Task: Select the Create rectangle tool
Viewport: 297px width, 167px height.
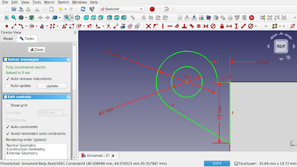Action: [x=71, y=26]
